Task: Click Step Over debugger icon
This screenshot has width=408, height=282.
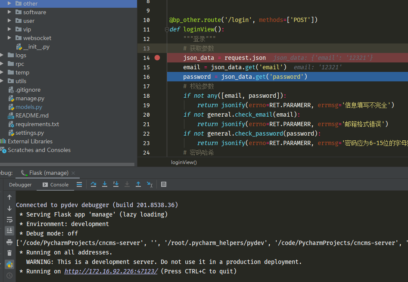Action: point(93,185)
